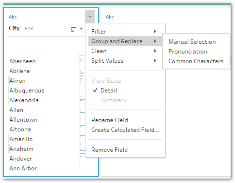This screenshot has height=183, width=235.
Task: Click Rename Field
Action: pyautogui.click(x=110, y=120)
